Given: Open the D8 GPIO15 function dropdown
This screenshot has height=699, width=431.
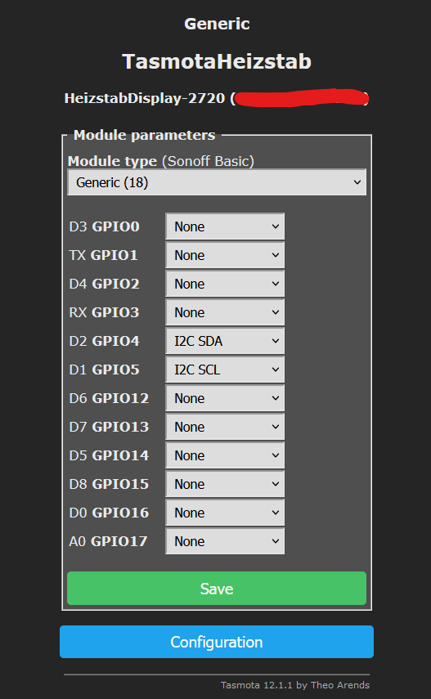Looking at the screenshot, I should point(225,484).
